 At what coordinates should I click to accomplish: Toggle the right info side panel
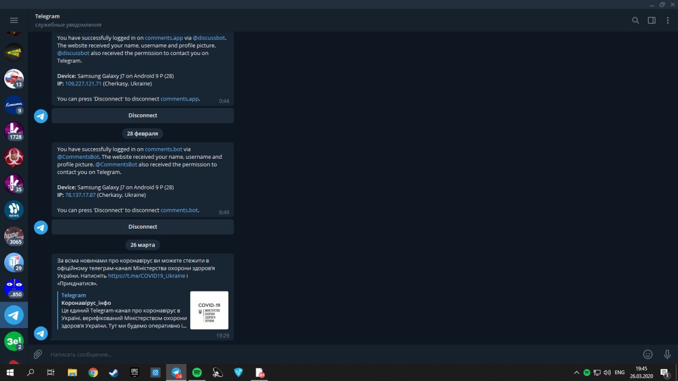click(x=652, y=20)
